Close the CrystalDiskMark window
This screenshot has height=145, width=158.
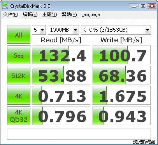[152, 6]
